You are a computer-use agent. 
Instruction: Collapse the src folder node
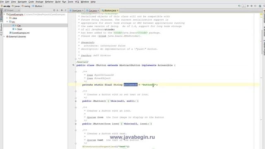tap(7, 22)
